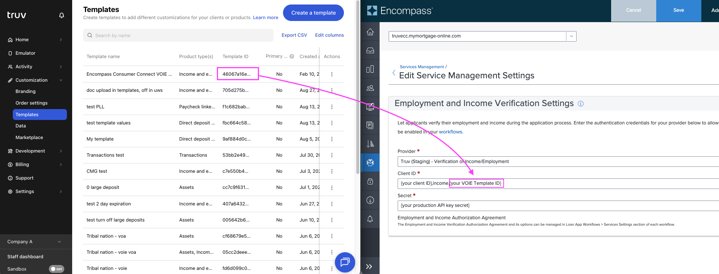Open the Company A switcher dropdown
Image resolution: width=719 pixels, height=274 pixels.
point(36,242)
